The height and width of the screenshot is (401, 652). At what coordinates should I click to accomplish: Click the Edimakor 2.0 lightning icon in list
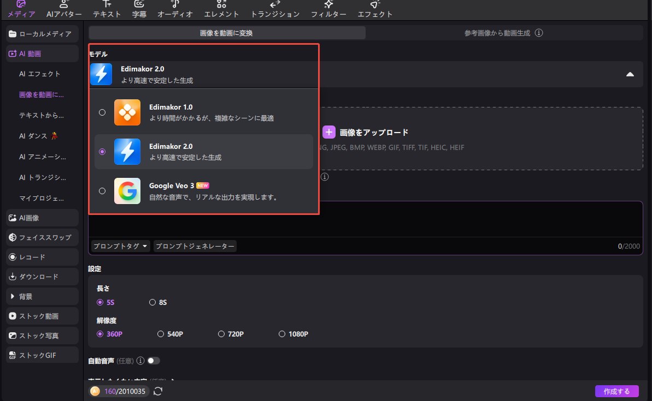[x=127, y=152]
